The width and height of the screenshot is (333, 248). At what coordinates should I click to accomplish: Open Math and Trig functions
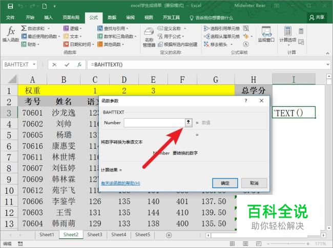(117, 36)
